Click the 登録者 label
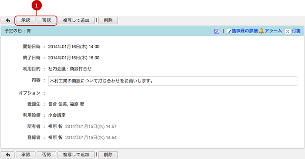 [34, 137]
